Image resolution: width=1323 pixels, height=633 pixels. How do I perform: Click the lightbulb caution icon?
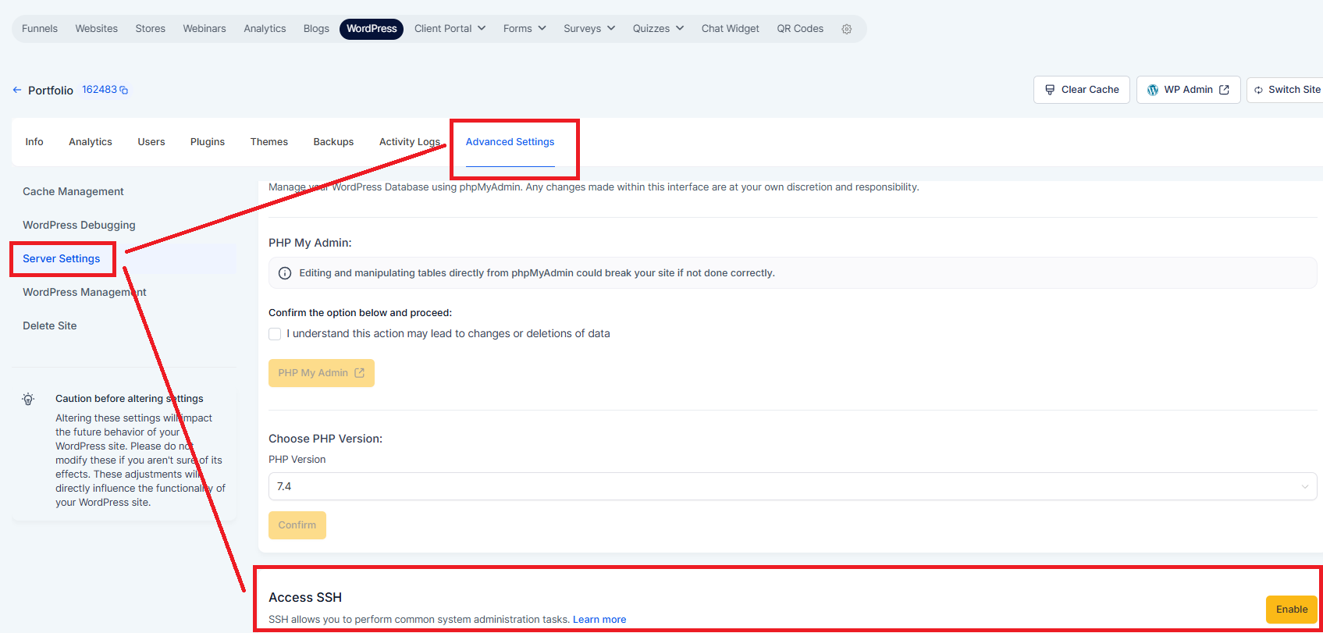[x=28, y=399]
